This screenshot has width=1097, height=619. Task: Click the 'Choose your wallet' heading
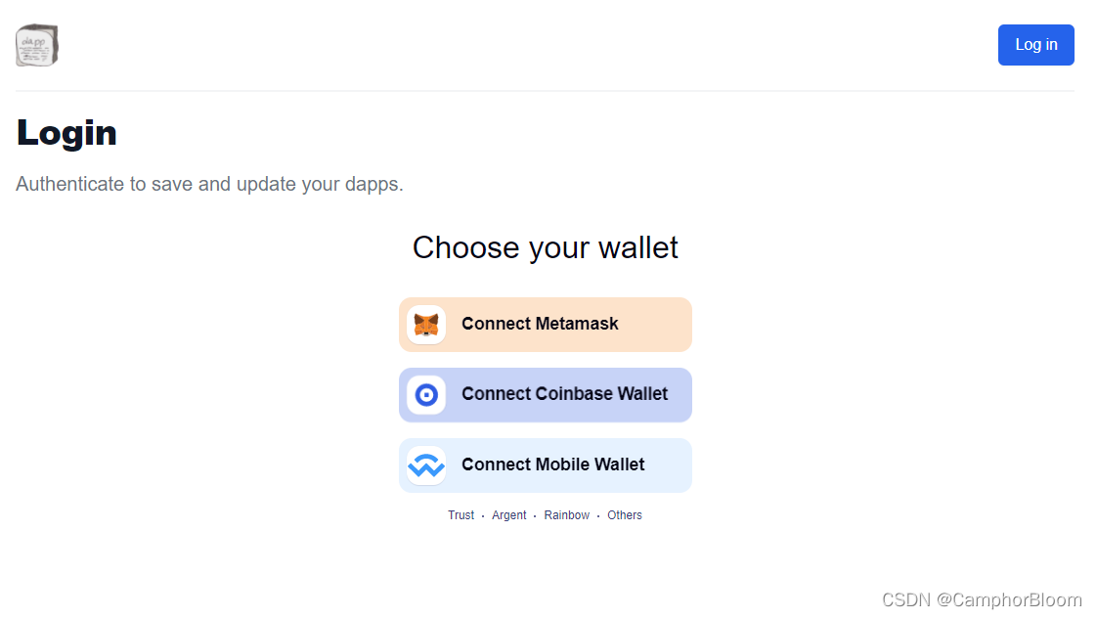[545, 247]
